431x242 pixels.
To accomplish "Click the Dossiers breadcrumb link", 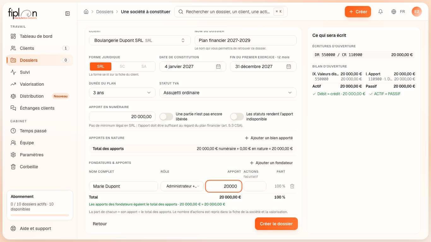I will 105,12.
